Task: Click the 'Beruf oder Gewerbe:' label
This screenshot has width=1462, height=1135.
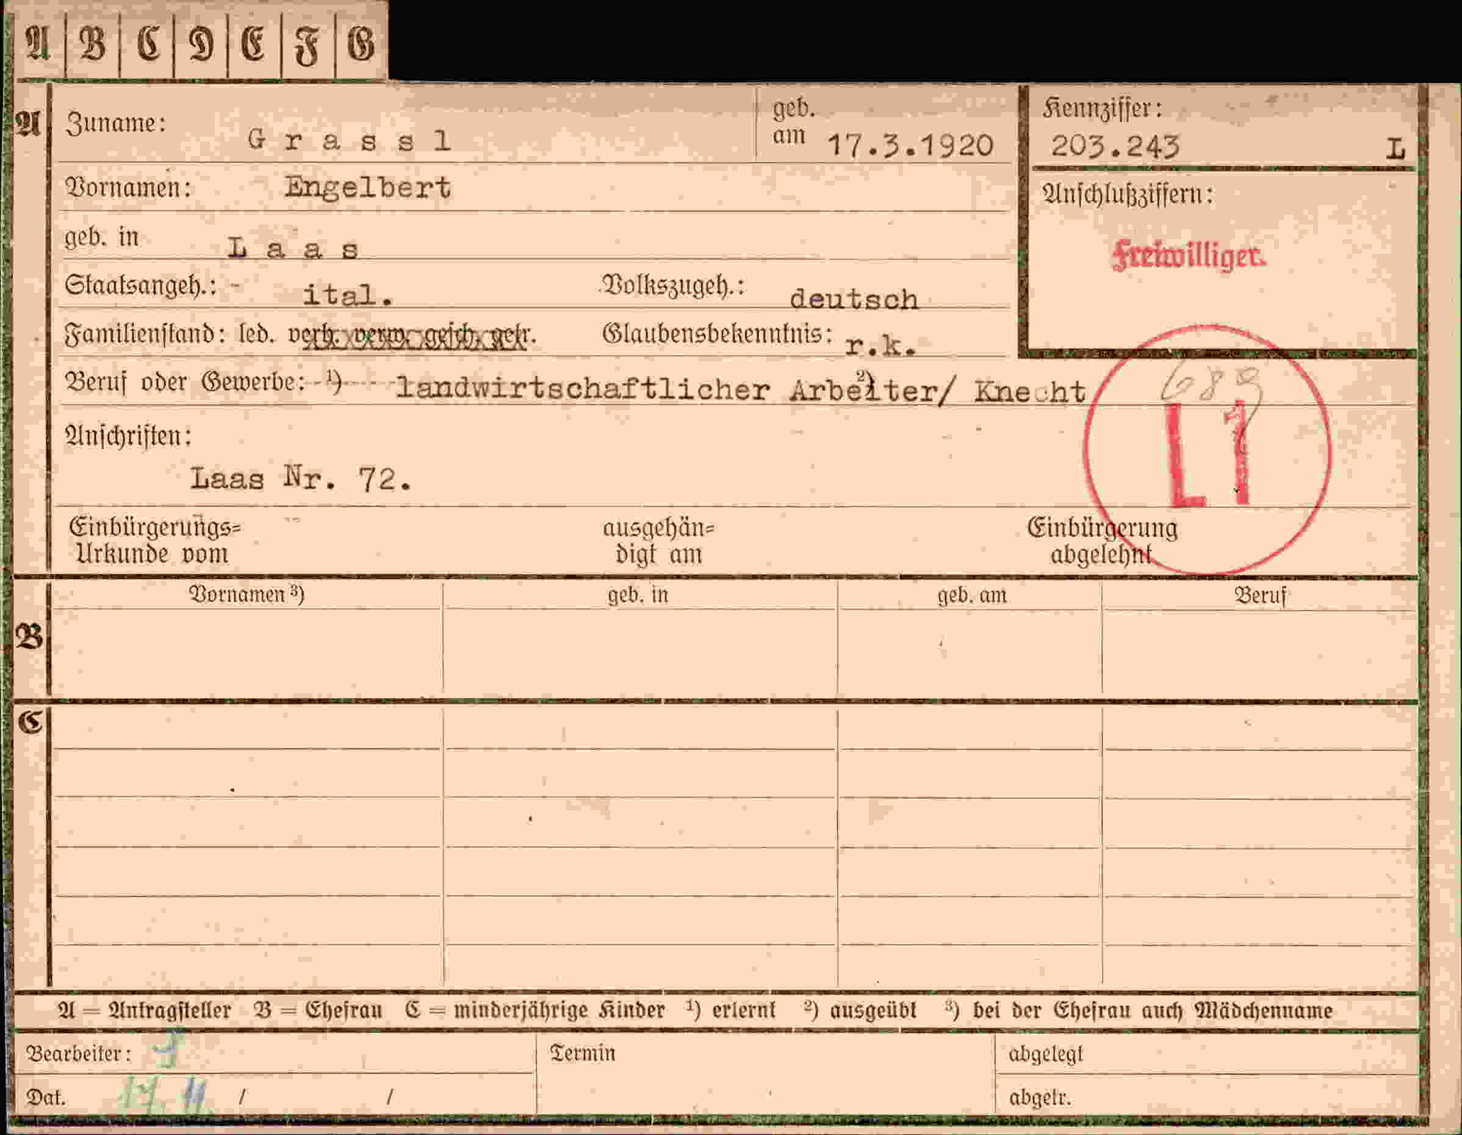Action: coord(185,383)
